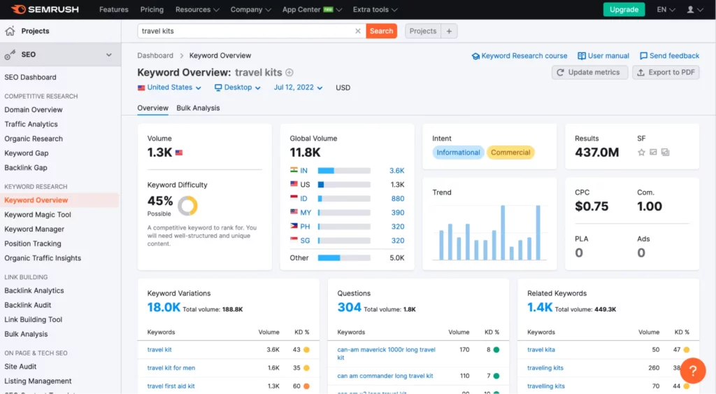This screenshot has height=394, width=716.
Task: Open the 1.4K Related Keywords count
Action: click(x=540, y=308)
